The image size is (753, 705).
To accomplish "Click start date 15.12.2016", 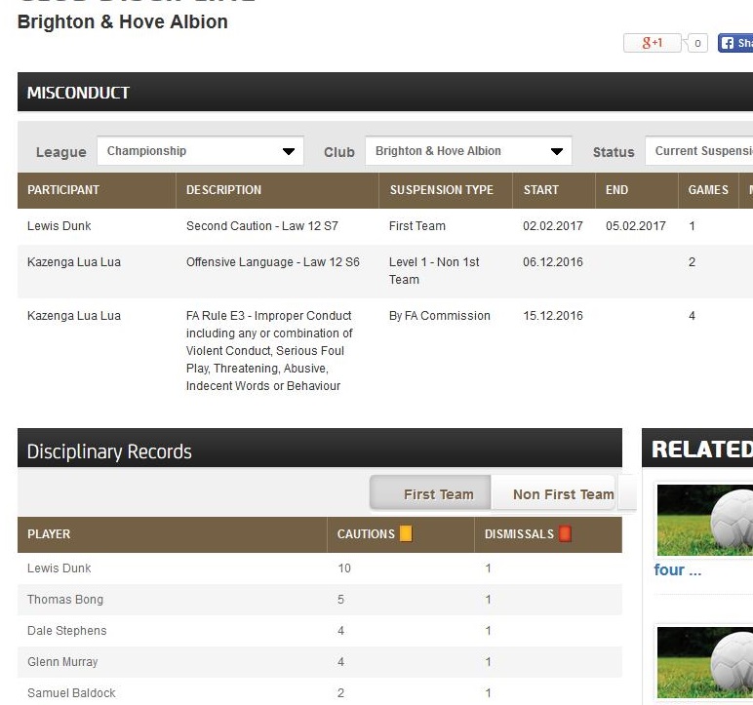I will 553,316.
